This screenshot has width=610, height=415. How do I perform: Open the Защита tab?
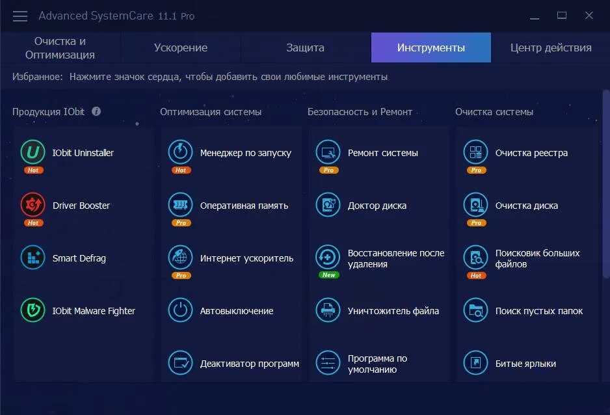tap(306, 48)
